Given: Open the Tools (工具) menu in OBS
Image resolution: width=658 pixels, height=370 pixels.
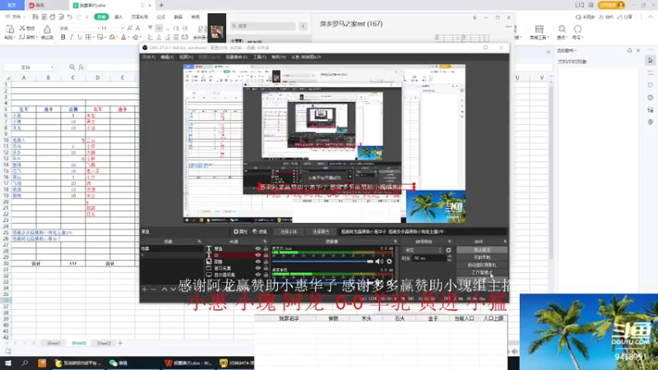Looking at the screenshot, I should coord(259,57).
